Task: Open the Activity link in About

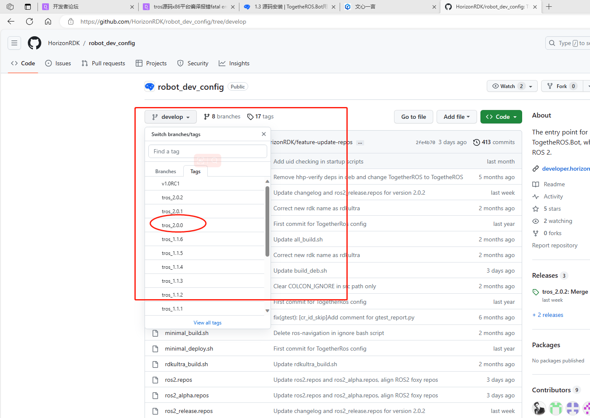Action: (x=548, y=196)
